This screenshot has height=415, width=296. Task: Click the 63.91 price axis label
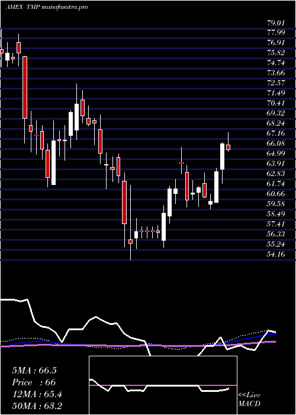click(276, 163)
